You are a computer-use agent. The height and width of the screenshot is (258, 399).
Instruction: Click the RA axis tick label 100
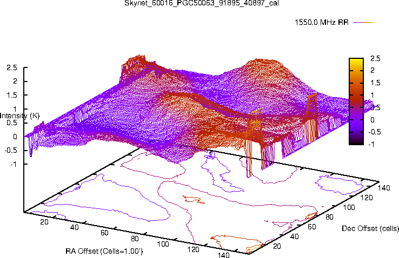(x=163, y=244)
